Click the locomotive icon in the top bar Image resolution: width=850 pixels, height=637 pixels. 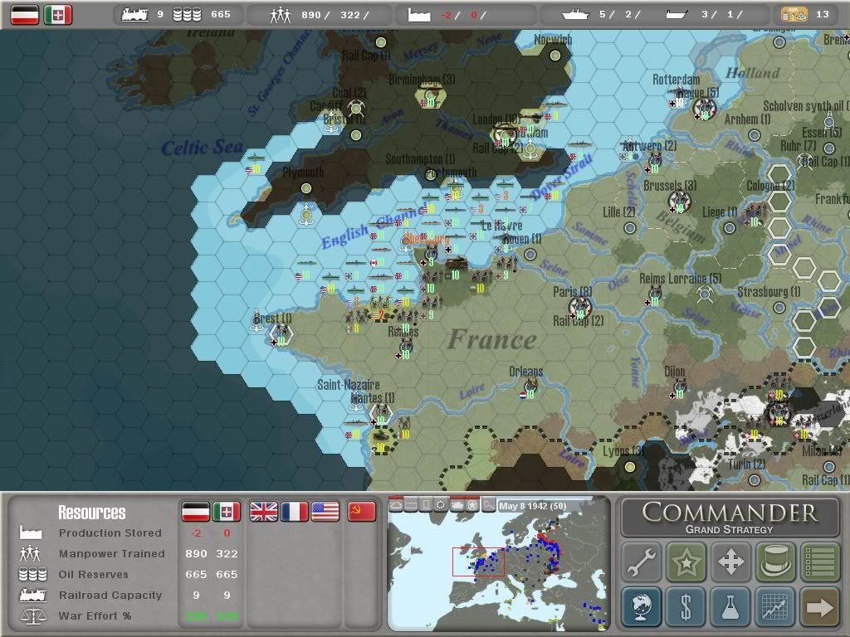click(x=135, y=15)
